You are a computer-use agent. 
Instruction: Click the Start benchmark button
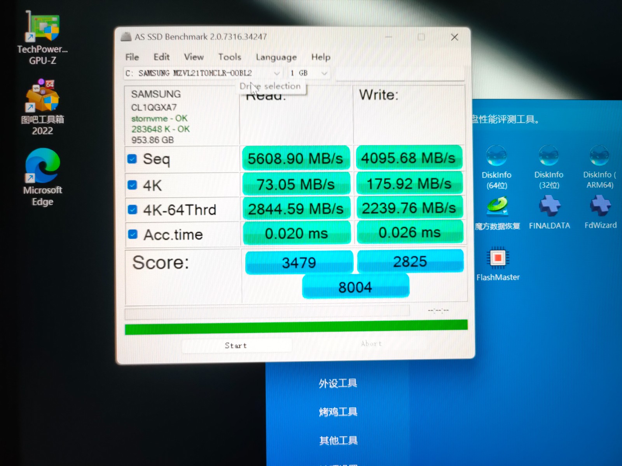pyautogui.click(x=236, y=345)
